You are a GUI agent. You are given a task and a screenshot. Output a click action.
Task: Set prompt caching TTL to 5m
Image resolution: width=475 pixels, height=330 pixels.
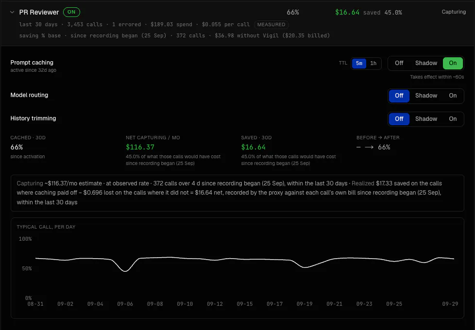359,63
